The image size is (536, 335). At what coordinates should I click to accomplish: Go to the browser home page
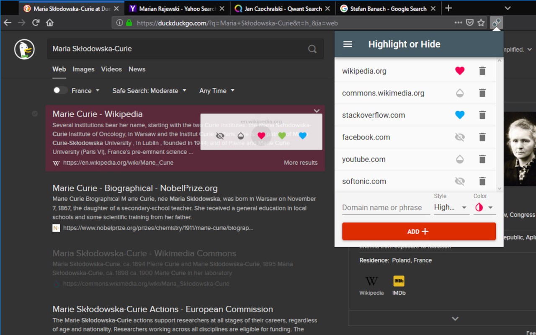[x=49, y=23]
